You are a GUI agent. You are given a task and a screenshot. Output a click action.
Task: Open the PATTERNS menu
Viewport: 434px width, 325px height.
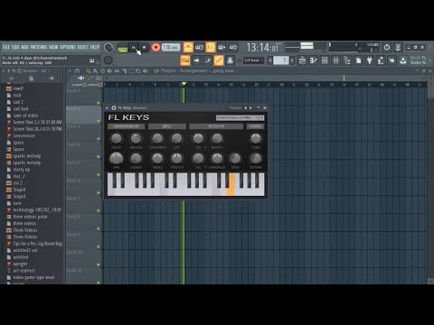point(39,47)
